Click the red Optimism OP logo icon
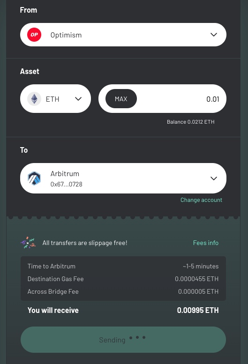The image size is (248, 364). pyautogui.click(x=34, y=35)
